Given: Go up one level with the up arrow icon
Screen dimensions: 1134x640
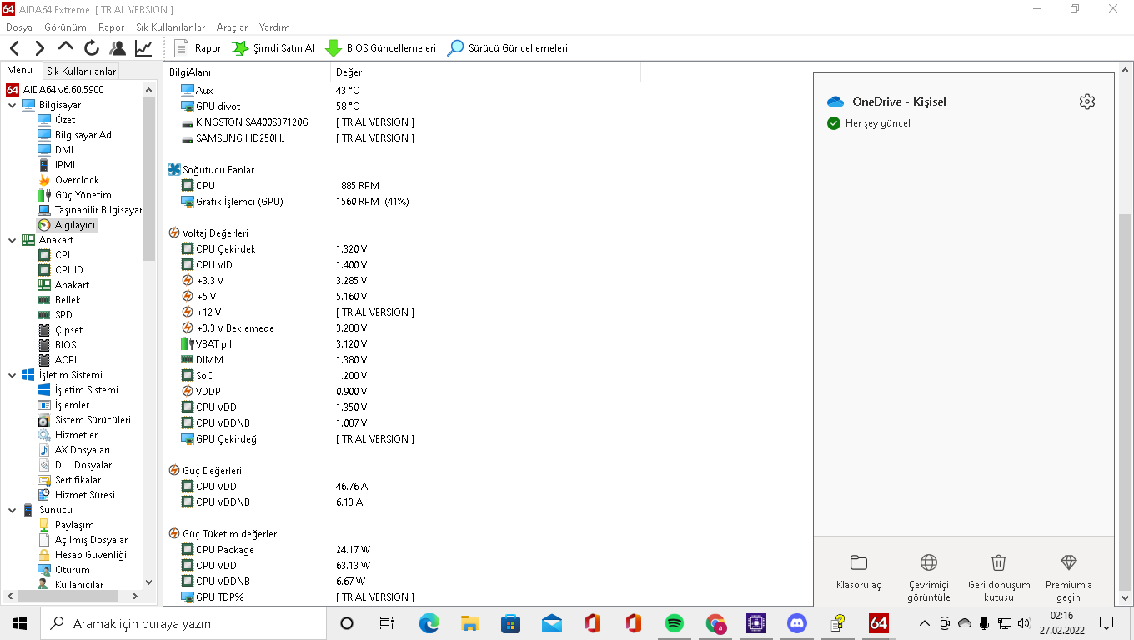Looking at the screenshot, I should click(66, 47).
